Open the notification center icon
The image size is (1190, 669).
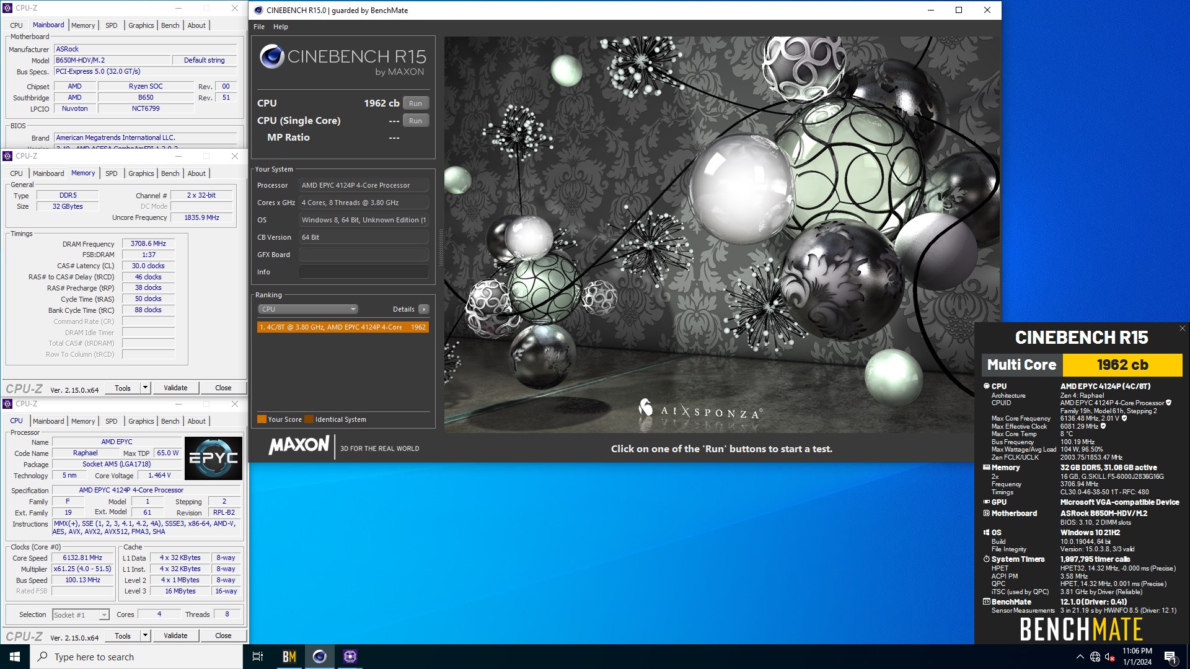pos(1170,657)
